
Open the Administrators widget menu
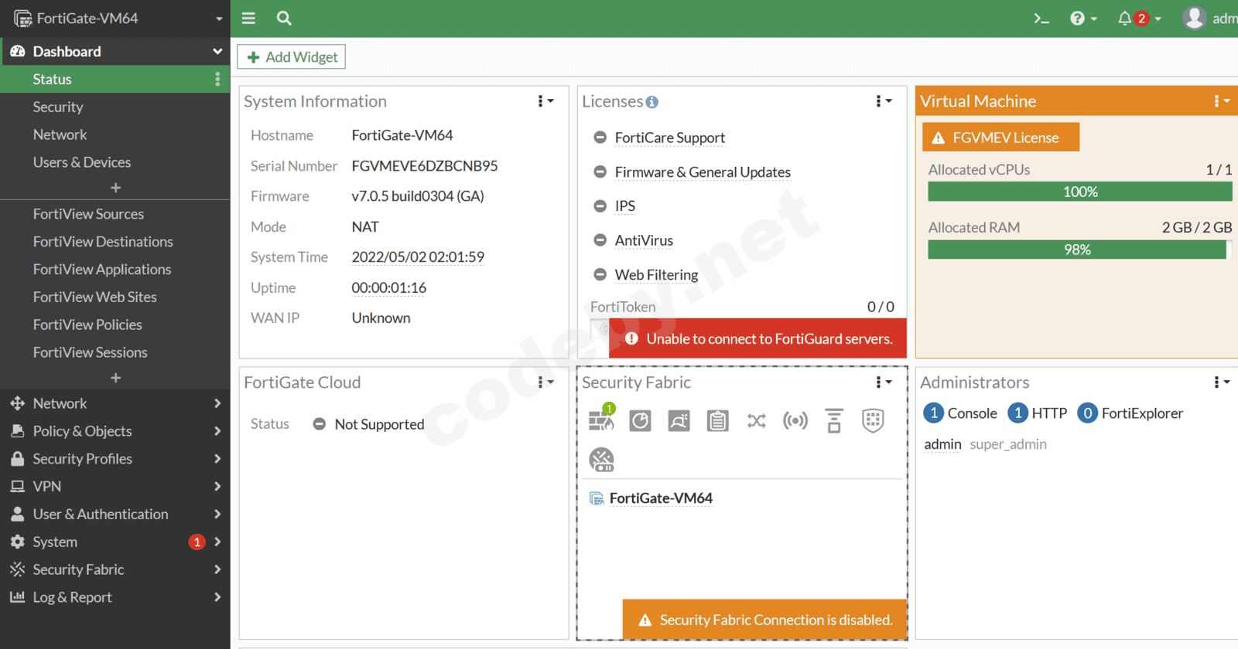coord(1221,382)
